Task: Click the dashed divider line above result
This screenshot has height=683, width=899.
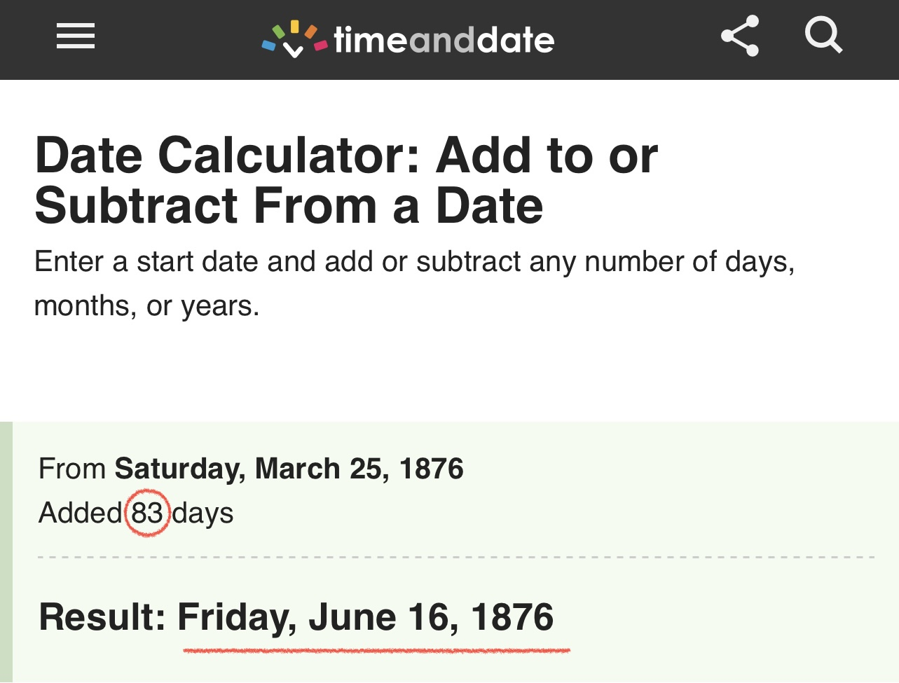Action: pyautogui.click(x=455, y=558)
